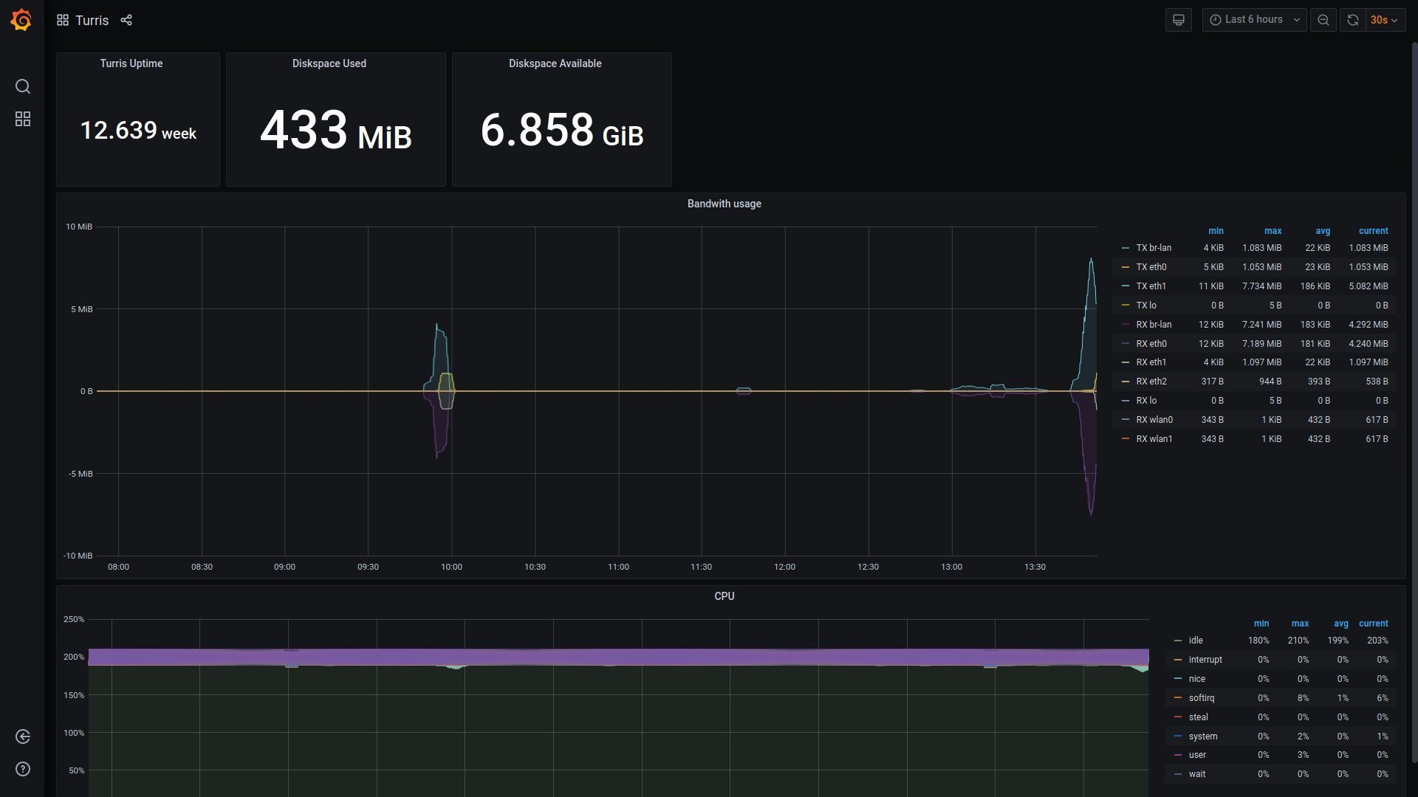Zoom out the time range
Viewport: 1418px width, 797px height.
(1323, 20)
